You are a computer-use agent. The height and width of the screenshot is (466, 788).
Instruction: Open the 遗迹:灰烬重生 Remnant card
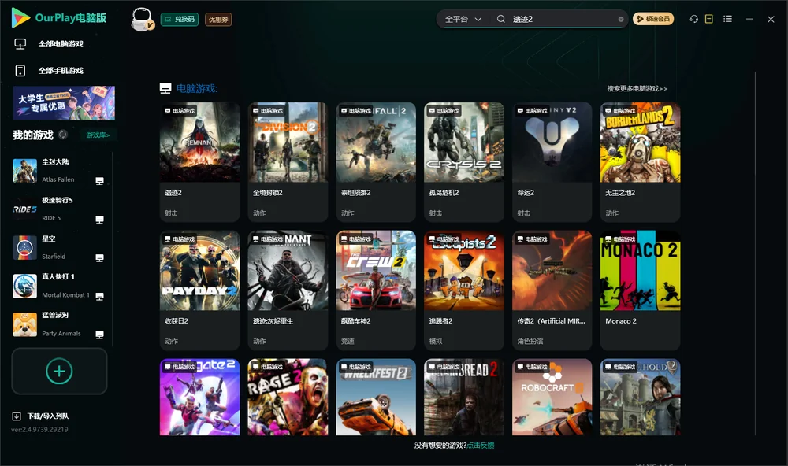pos(288,290)
